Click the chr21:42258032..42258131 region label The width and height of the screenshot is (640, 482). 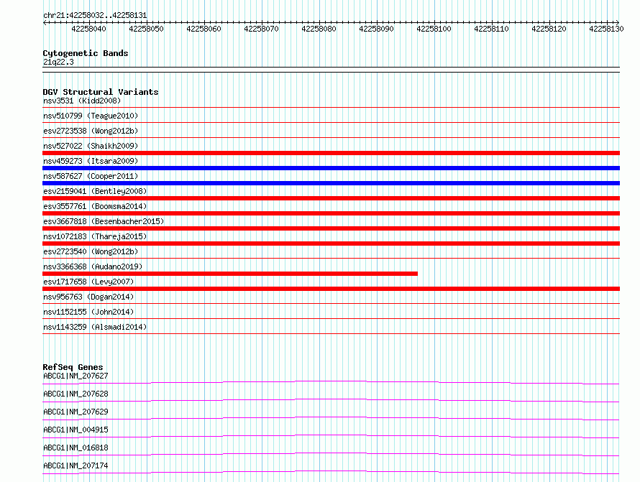point(95,15)
